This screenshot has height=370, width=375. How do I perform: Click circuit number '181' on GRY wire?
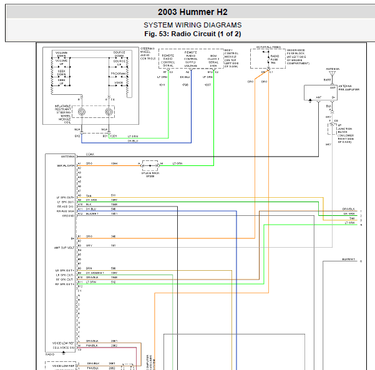pos(114,245)
